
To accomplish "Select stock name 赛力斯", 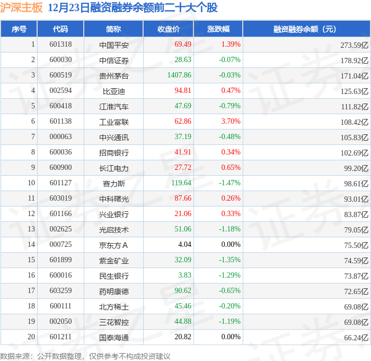I will [x=114, y=184].
